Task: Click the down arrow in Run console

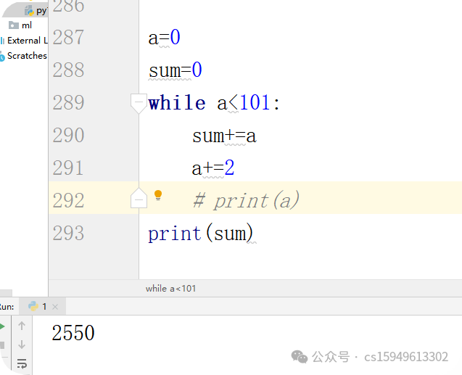Action: click(x=22, y=345)
